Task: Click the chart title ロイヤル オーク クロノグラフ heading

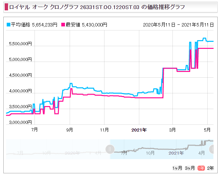Action: 97,7
